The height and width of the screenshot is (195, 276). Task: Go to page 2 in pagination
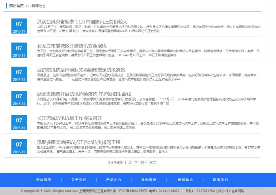coord(130,162)
